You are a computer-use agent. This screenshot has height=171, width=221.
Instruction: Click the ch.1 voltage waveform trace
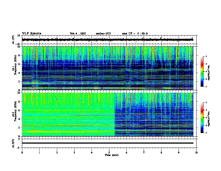click(107, 40)
